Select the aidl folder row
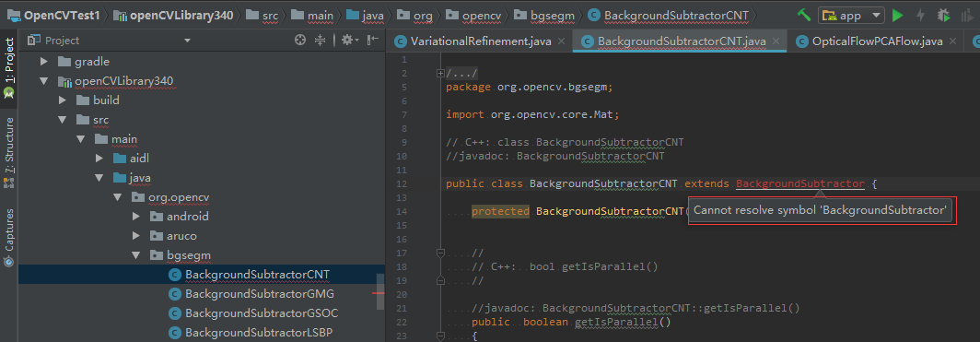980x342 pixels. (201, 159)
